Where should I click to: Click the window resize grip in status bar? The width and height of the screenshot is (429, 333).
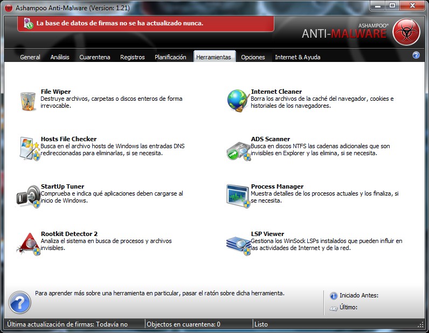[x=421, y=325]
